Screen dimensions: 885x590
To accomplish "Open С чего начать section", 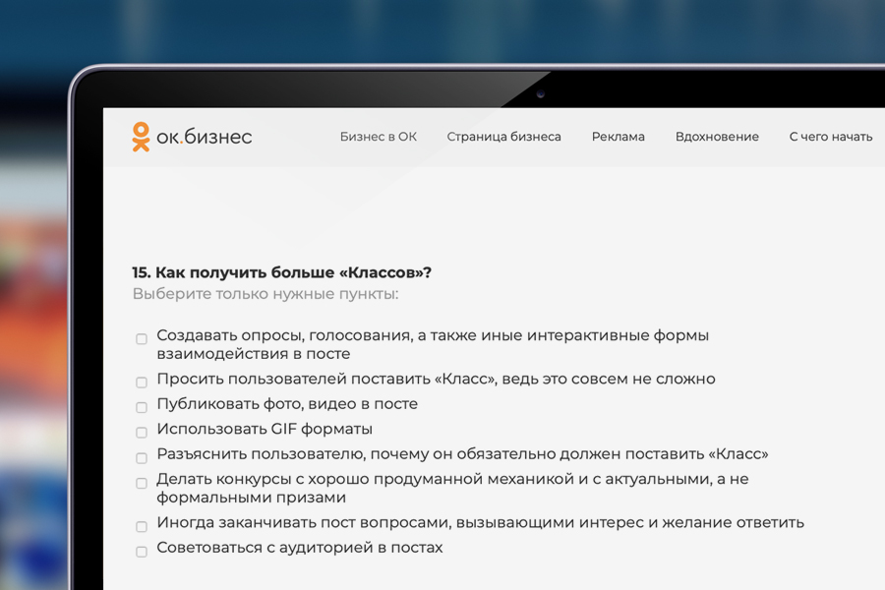I will point(831,137).
